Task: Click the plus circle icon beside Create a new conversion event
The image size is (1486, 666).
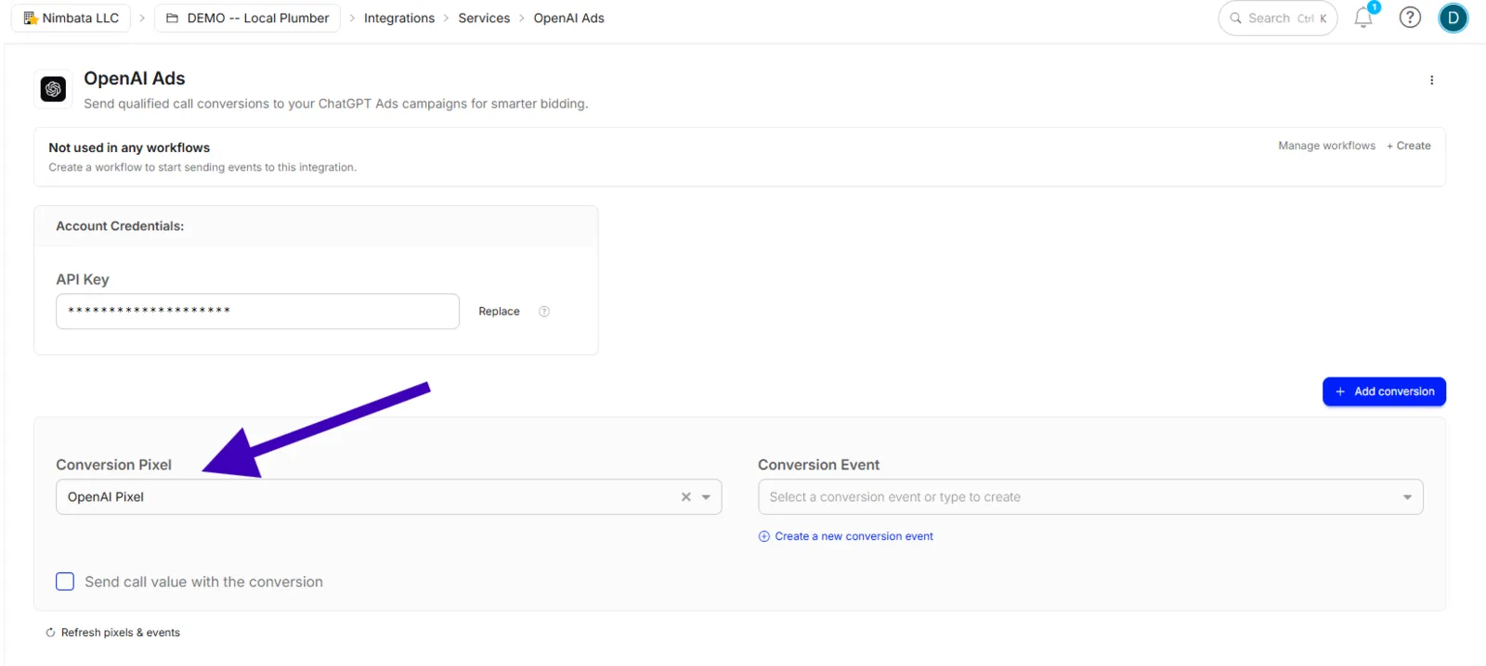Action: [x=764, y=536]
